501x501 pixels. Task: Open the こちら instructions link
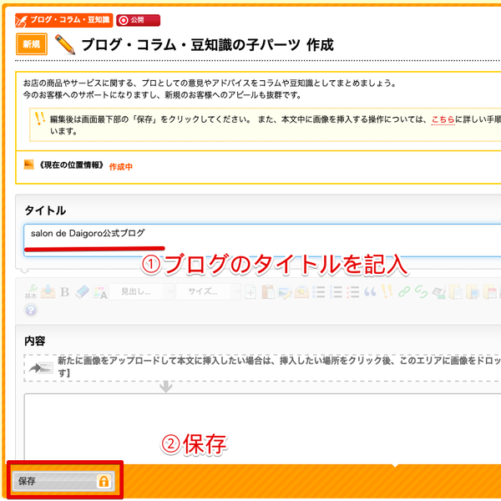(x=443, y=119)
